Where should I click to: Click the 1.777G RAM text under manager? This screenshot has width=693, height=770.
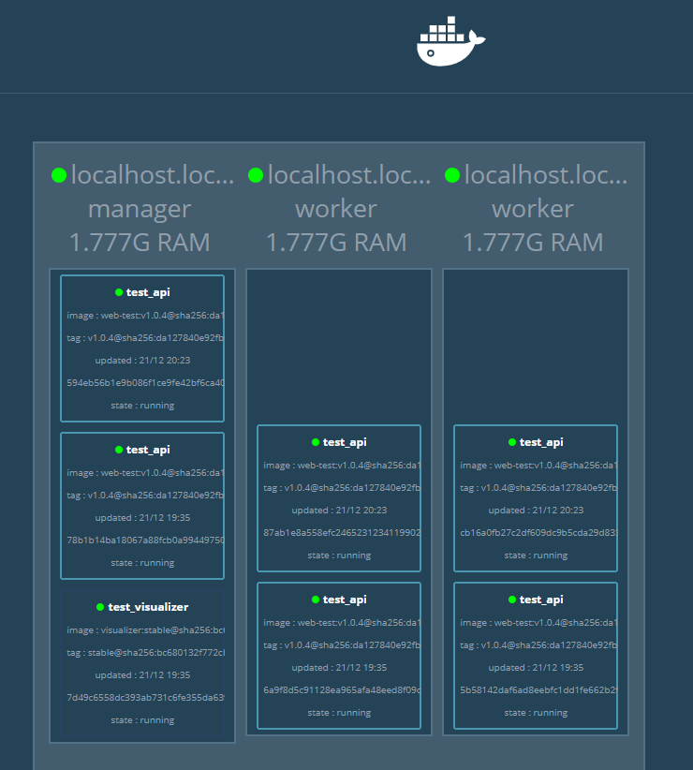[140, 243]
